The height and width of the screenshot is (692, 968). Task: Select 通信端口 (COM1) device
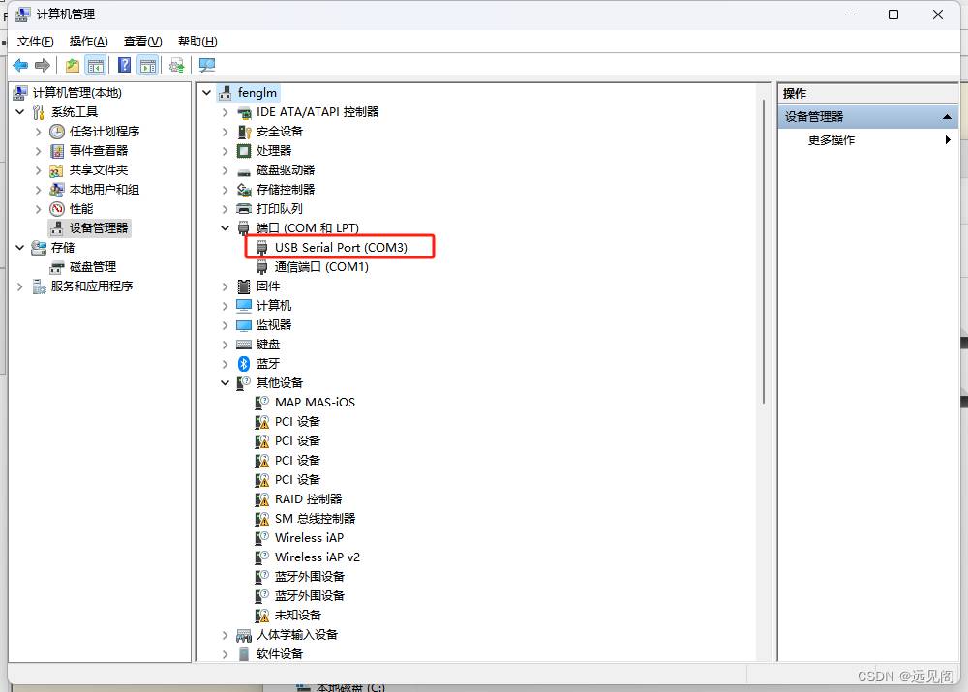click(x=321, y=267)
